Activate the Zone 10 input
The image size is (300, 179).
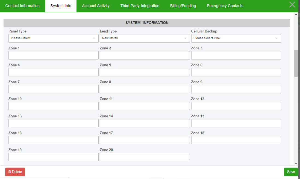(x=53, y=106)
